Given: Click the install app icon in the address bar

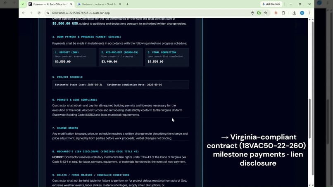Looking at the screenshot, I should pos(259,13).
